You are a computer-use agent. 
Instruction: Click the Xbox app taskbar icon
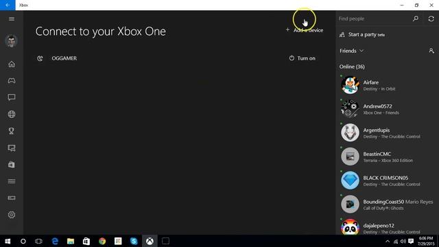click(150, 241)
